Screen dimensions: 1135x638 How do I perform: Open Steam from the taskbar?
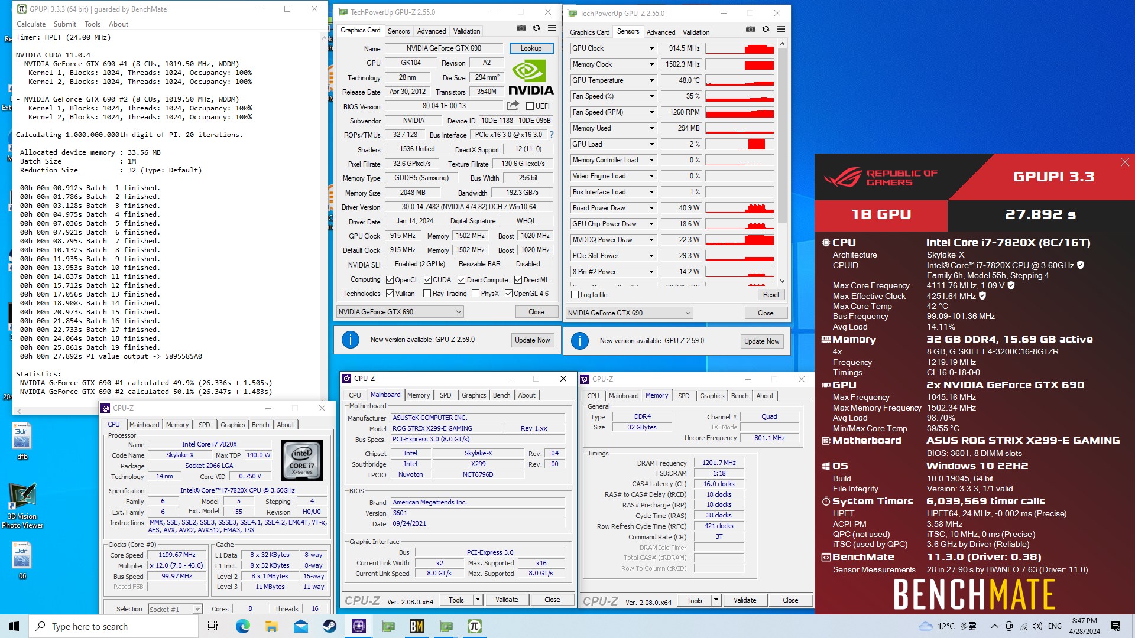click(329, 626)
